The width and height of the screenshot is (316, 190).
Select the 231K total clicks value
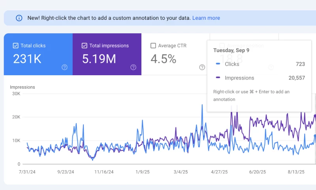[27, 59]
